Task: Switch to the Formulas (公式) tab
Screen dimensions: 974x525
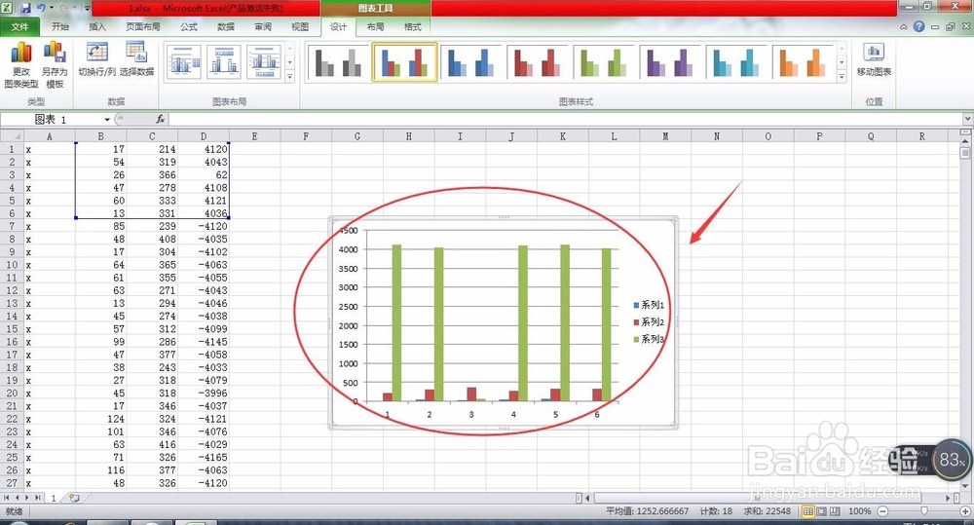Action: click(189, 26)
